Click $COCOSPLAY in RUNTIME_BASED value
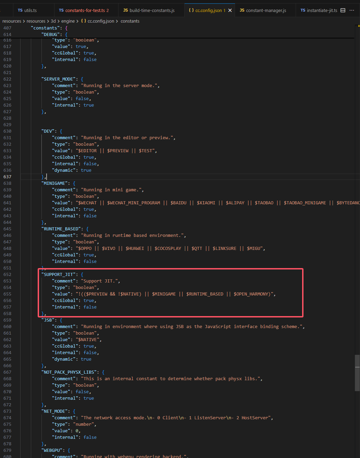This screenshot has height=458, width=360. 168,249
